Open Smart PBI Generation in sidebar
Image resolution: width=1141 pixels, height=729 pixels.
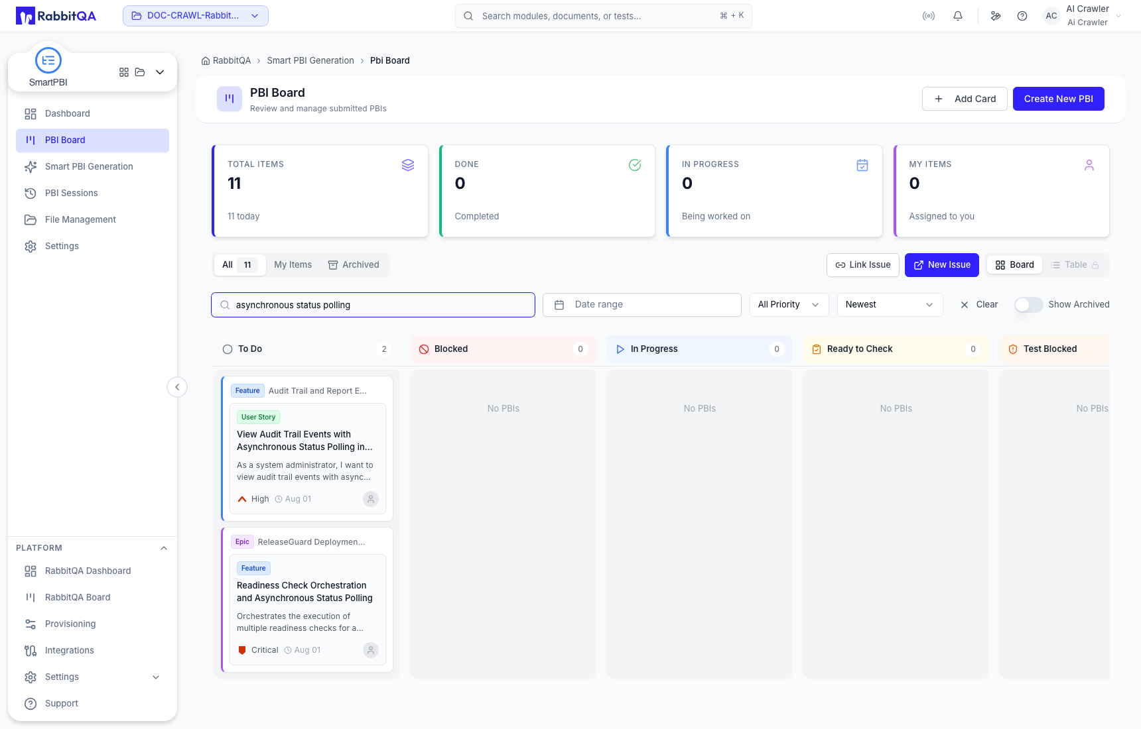click(x=93, y=167)
